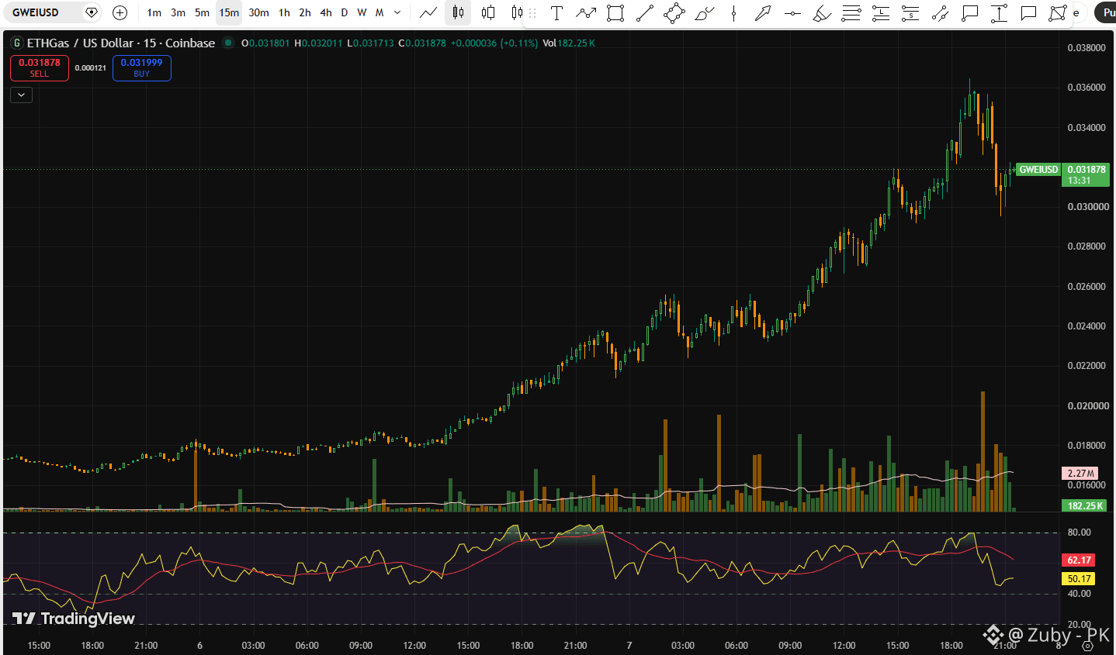Switch to the 3m timeframe
The image size is (1116, 655).
point(178,12)
